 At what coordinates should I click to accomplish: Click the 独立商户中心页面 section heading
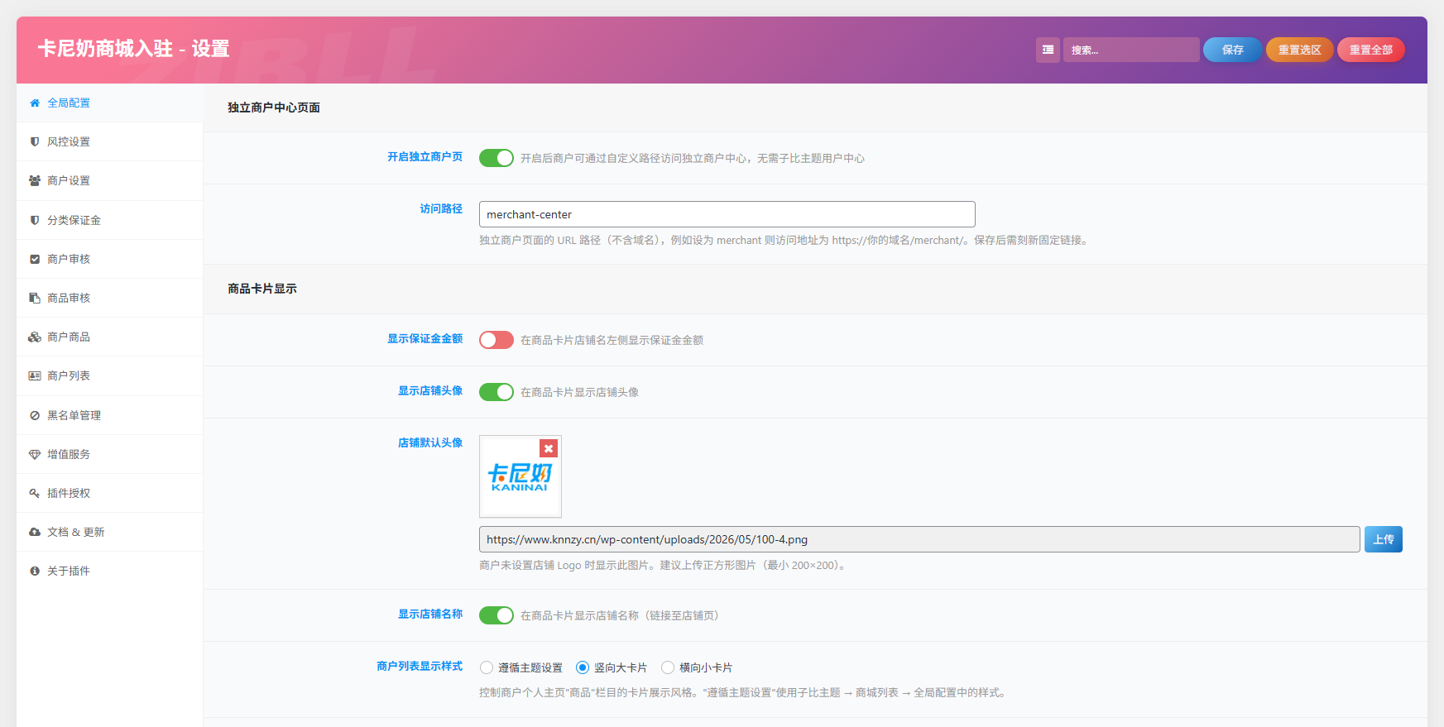pos(274,108)
